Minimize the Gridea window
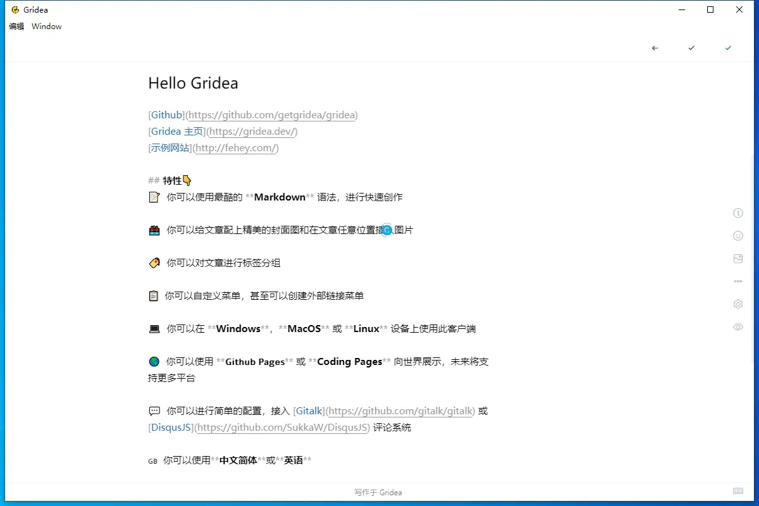The image size is (759, 506). click(x=682, y=9)
